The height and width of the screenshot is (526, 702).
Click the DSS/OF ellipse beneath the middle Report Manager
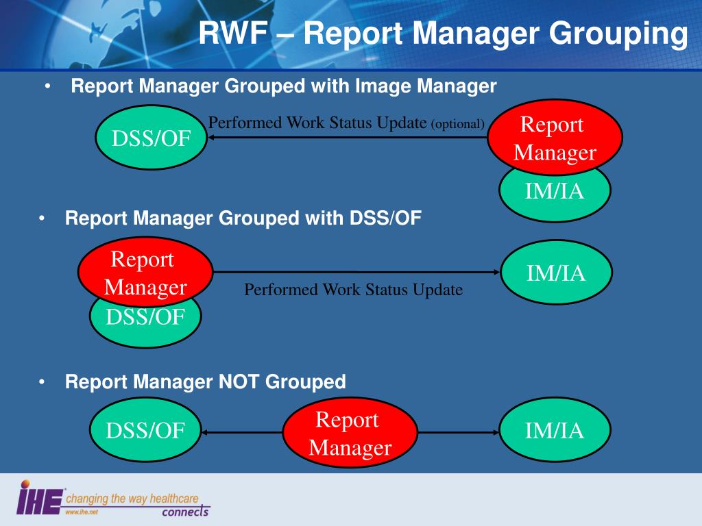click(145, 323)
